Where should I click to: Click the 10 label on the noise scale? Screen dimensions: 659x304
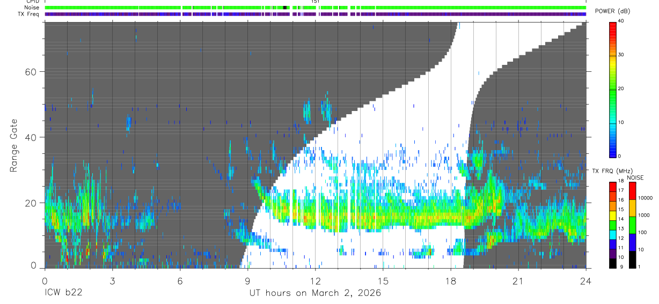641,249
